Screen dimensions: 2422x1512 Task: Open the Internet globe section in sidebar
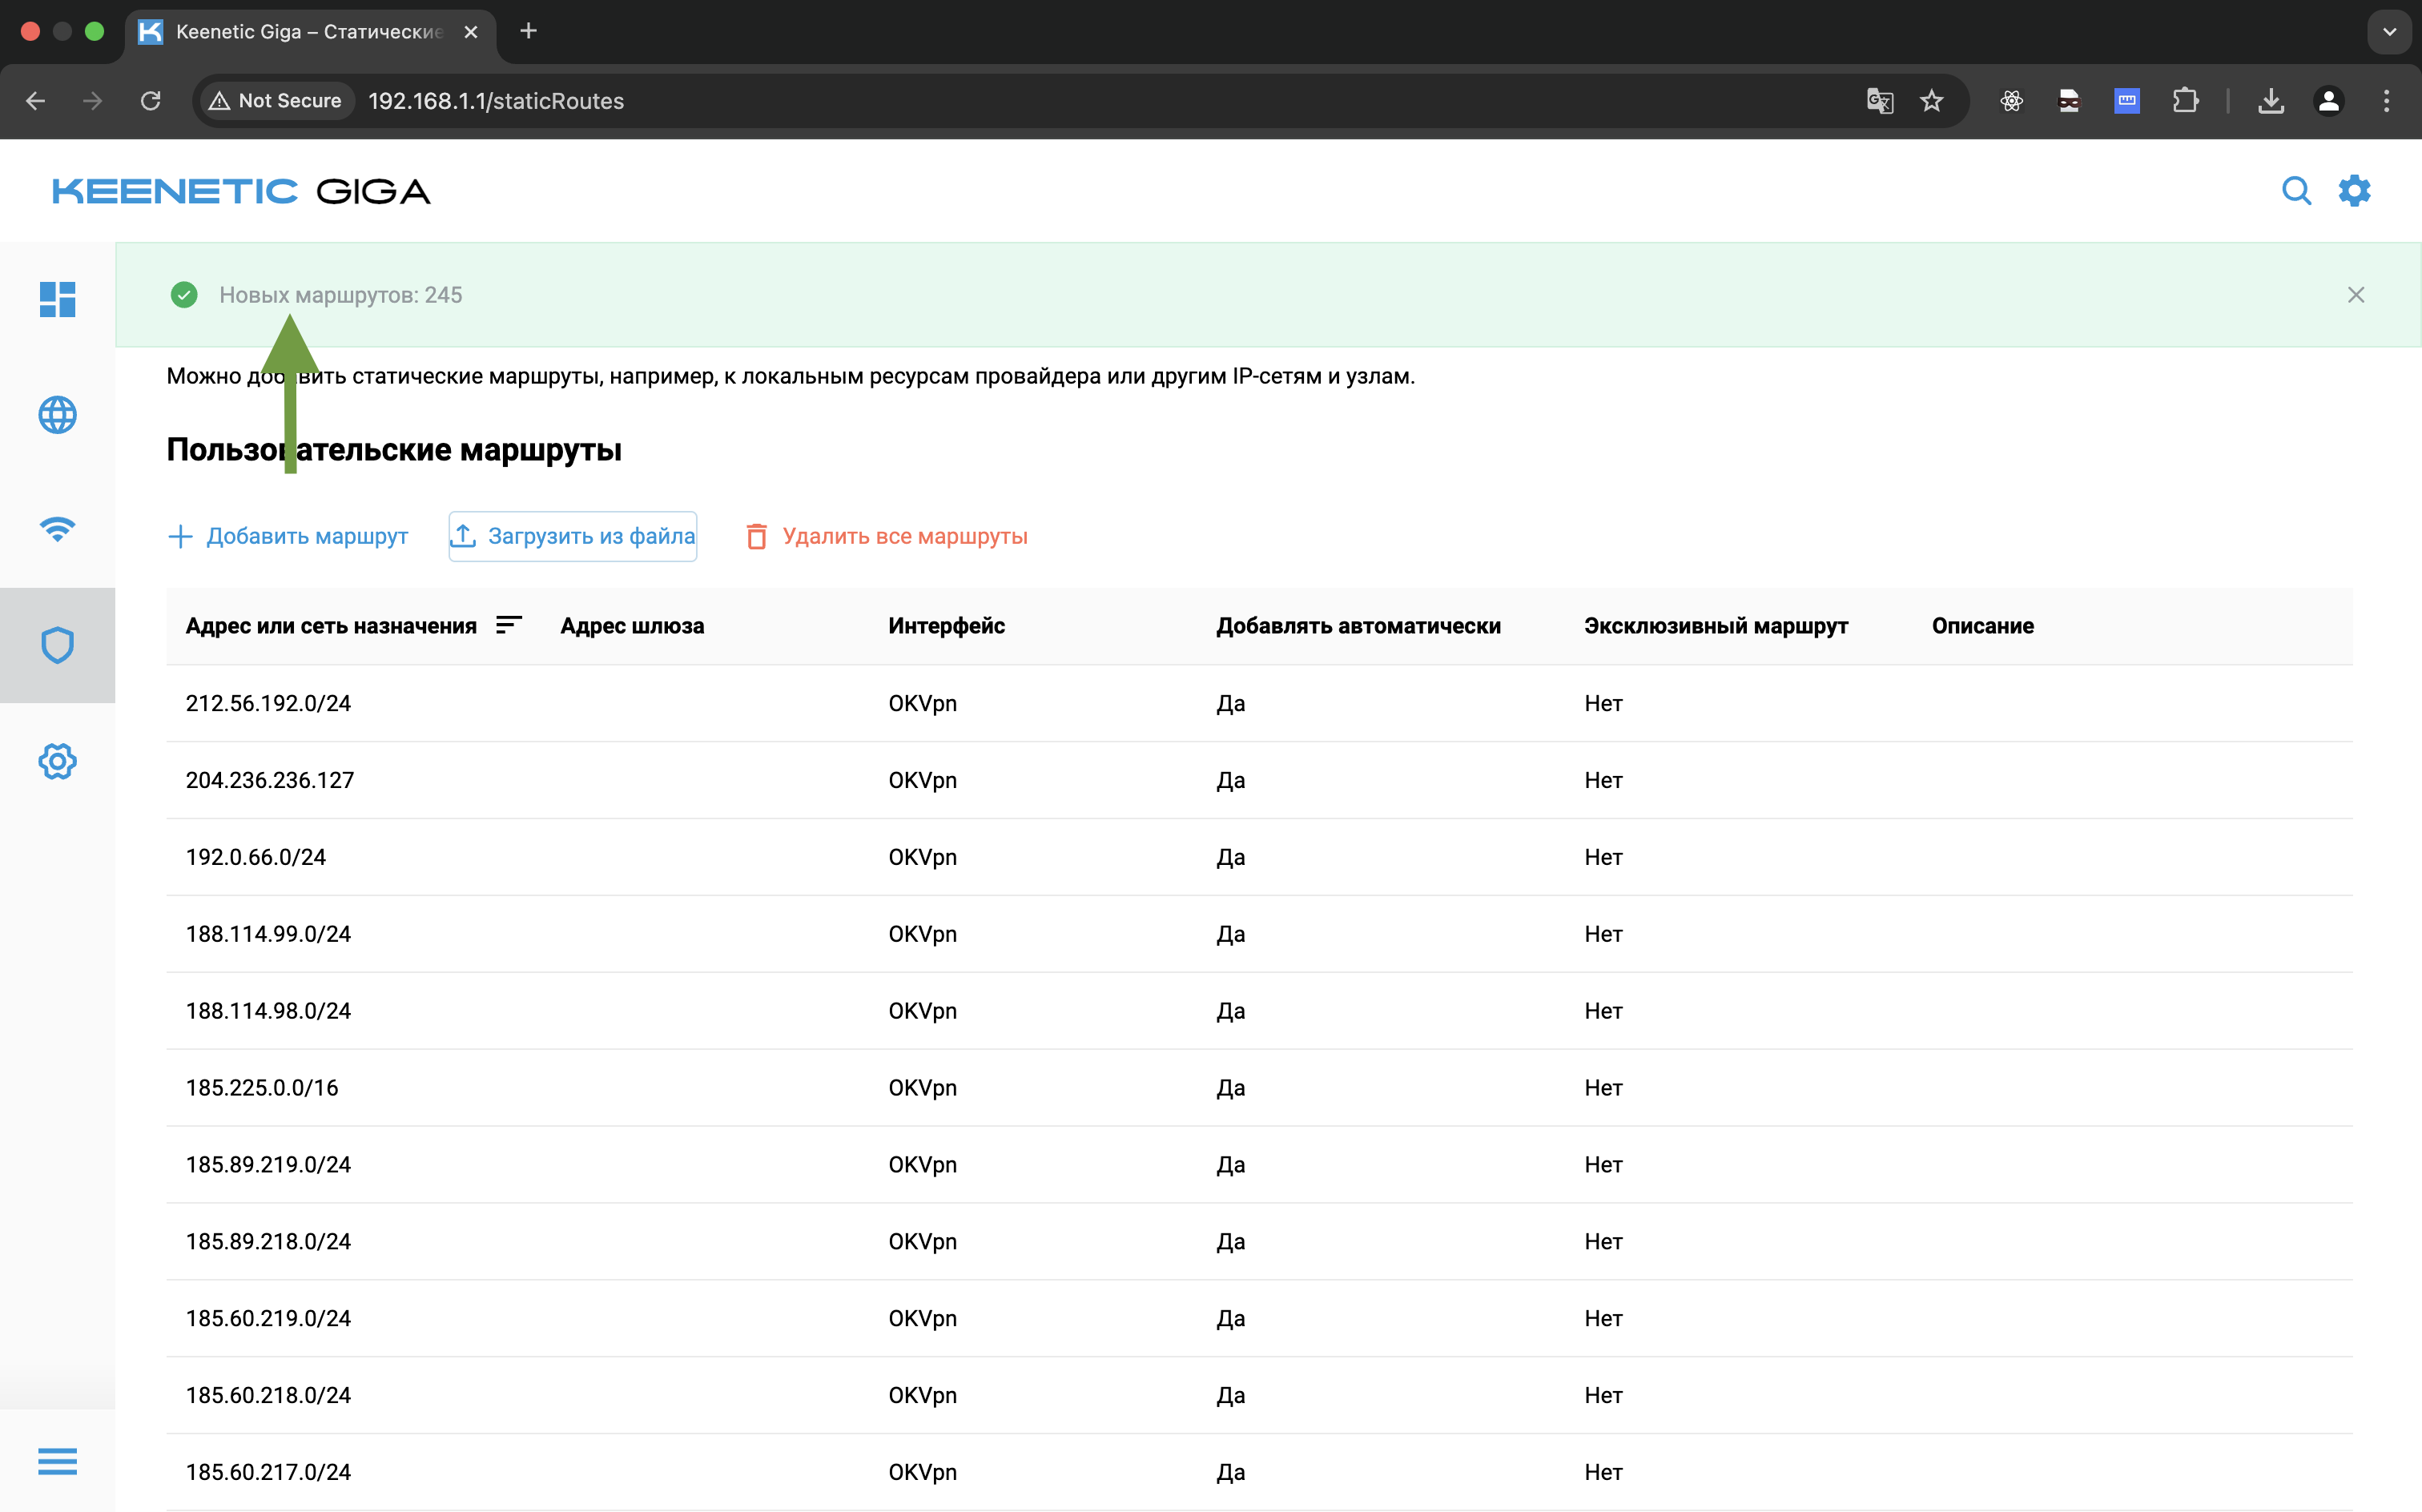tap(57, 415)
